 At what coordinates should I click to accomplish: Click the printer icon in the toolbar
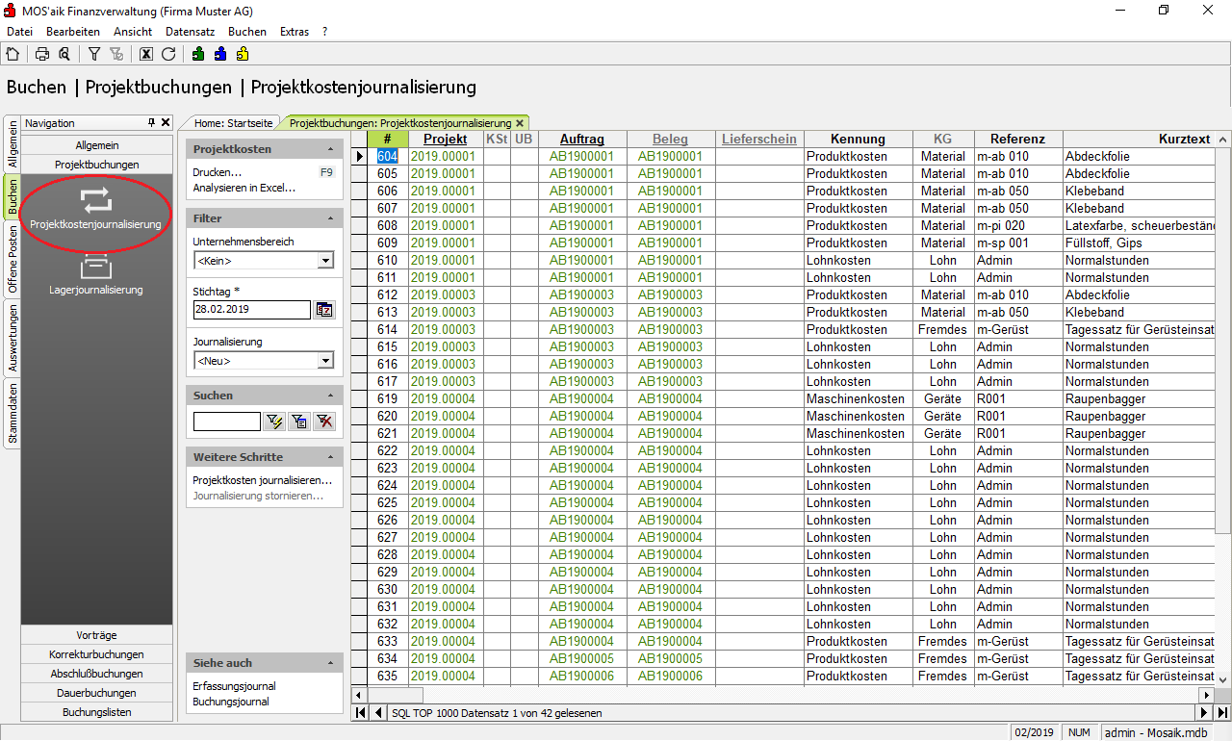pos(42,54)
